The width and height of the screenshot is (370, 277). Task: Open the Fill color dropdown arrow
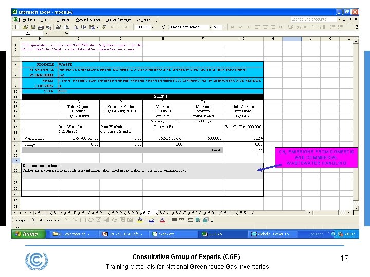145,220
